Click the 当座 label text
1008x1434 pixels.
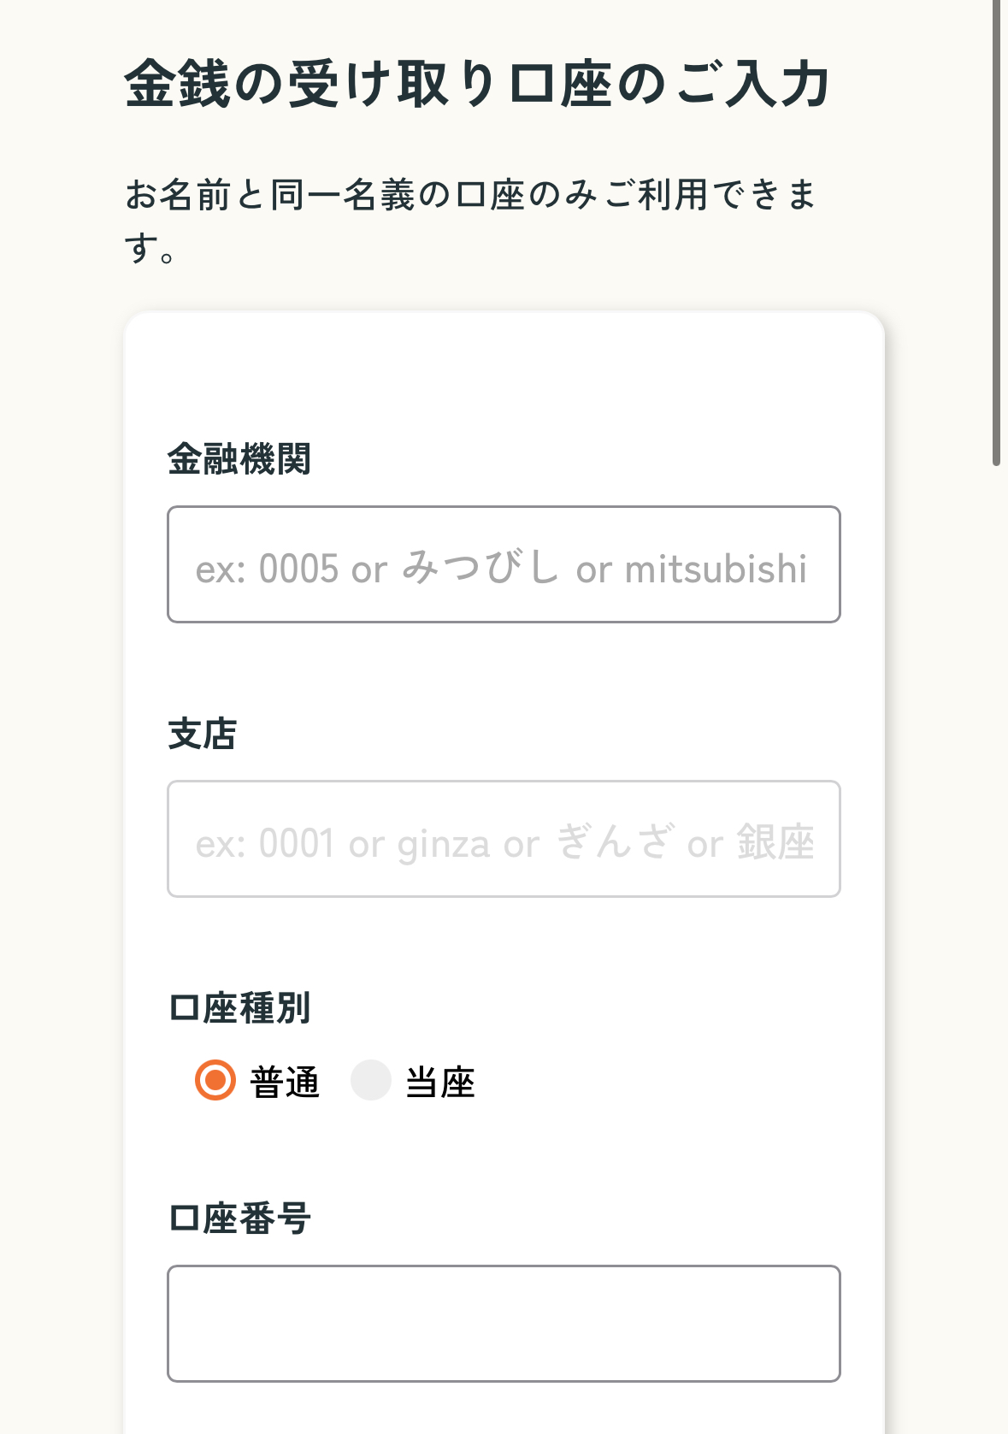pos(440,1082)
